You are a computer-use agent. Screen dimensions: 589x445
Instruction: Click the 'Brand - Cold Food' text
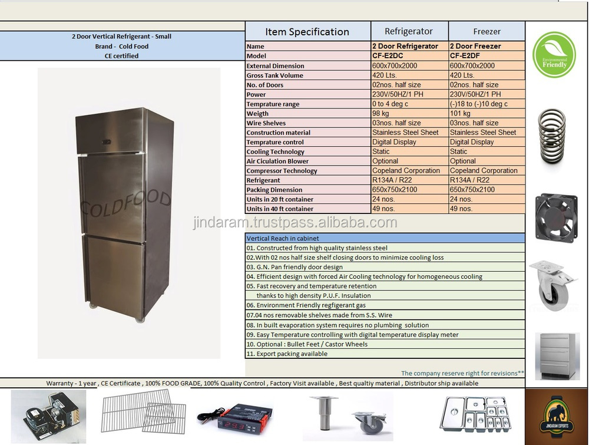(x=121, y=46)
